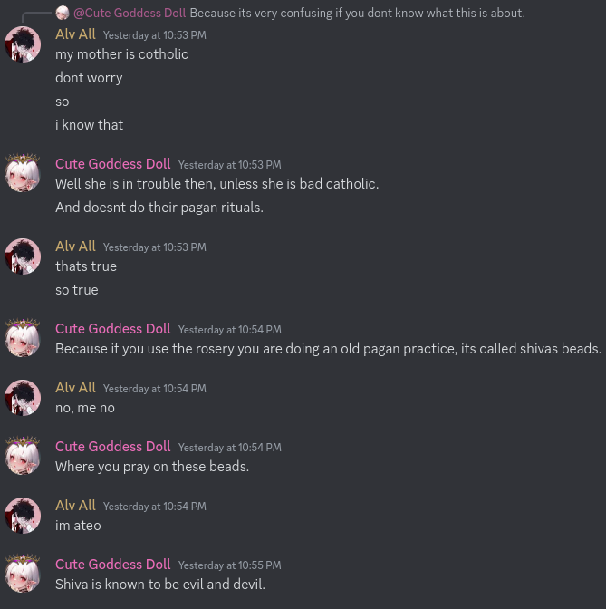This screenshot has width=606, height=609.
Task: Click Cute Goddess Doll's avatar beside "Where you pray"
Action: pos(23,457)
